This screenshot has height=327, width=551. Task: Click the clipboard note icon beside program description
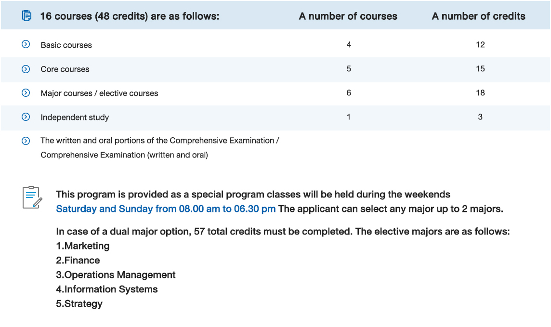32,197
